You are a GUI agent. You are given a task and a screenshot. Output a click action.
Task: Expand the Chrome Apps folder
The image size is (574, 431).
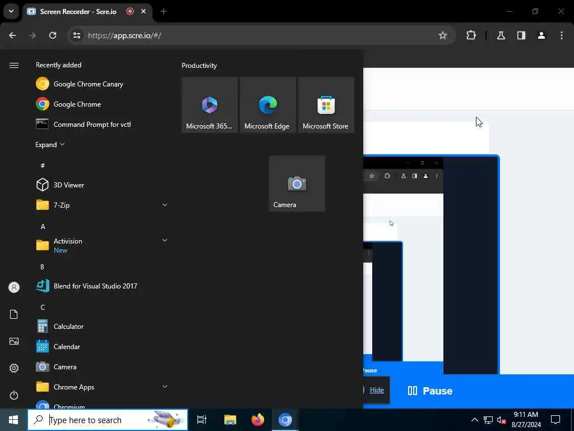tap(102, 387)
